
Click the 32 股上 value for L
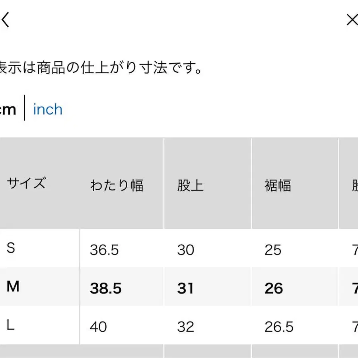[186, 327]
